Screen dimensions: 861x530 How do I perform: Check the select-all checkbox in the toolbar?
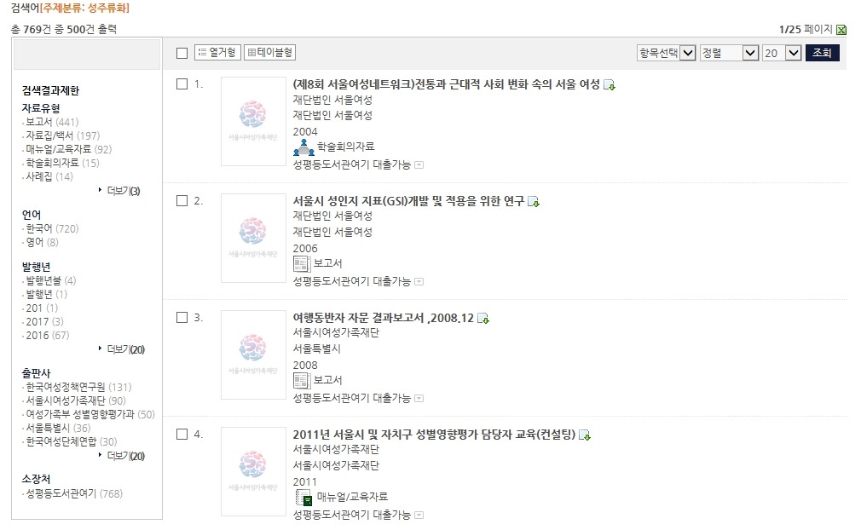pyautogui.click(x=182, y=53)
